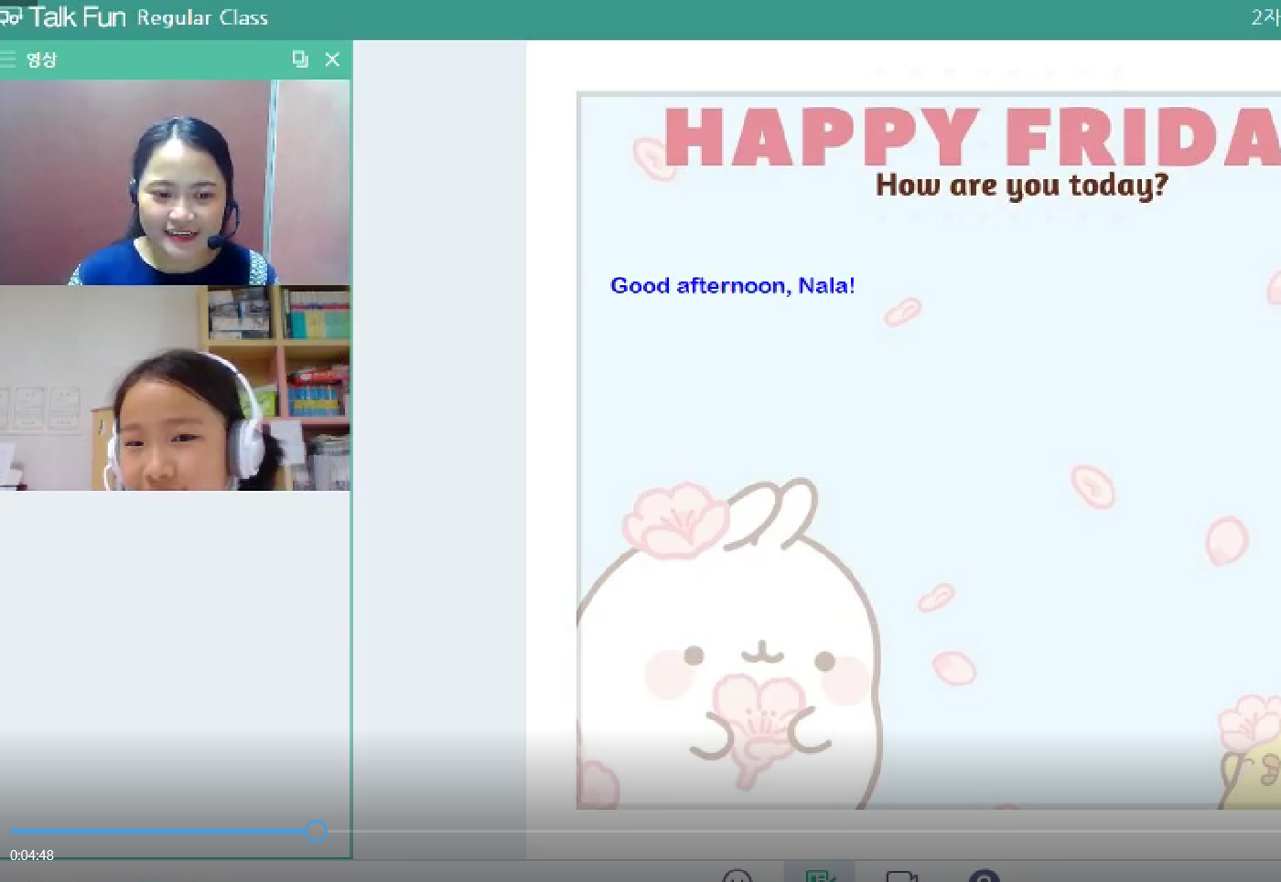This screenshot has width=1281, height=882.
Task: Select the green whiteboard icon in bottom toolbar
Action: point(820,875)
